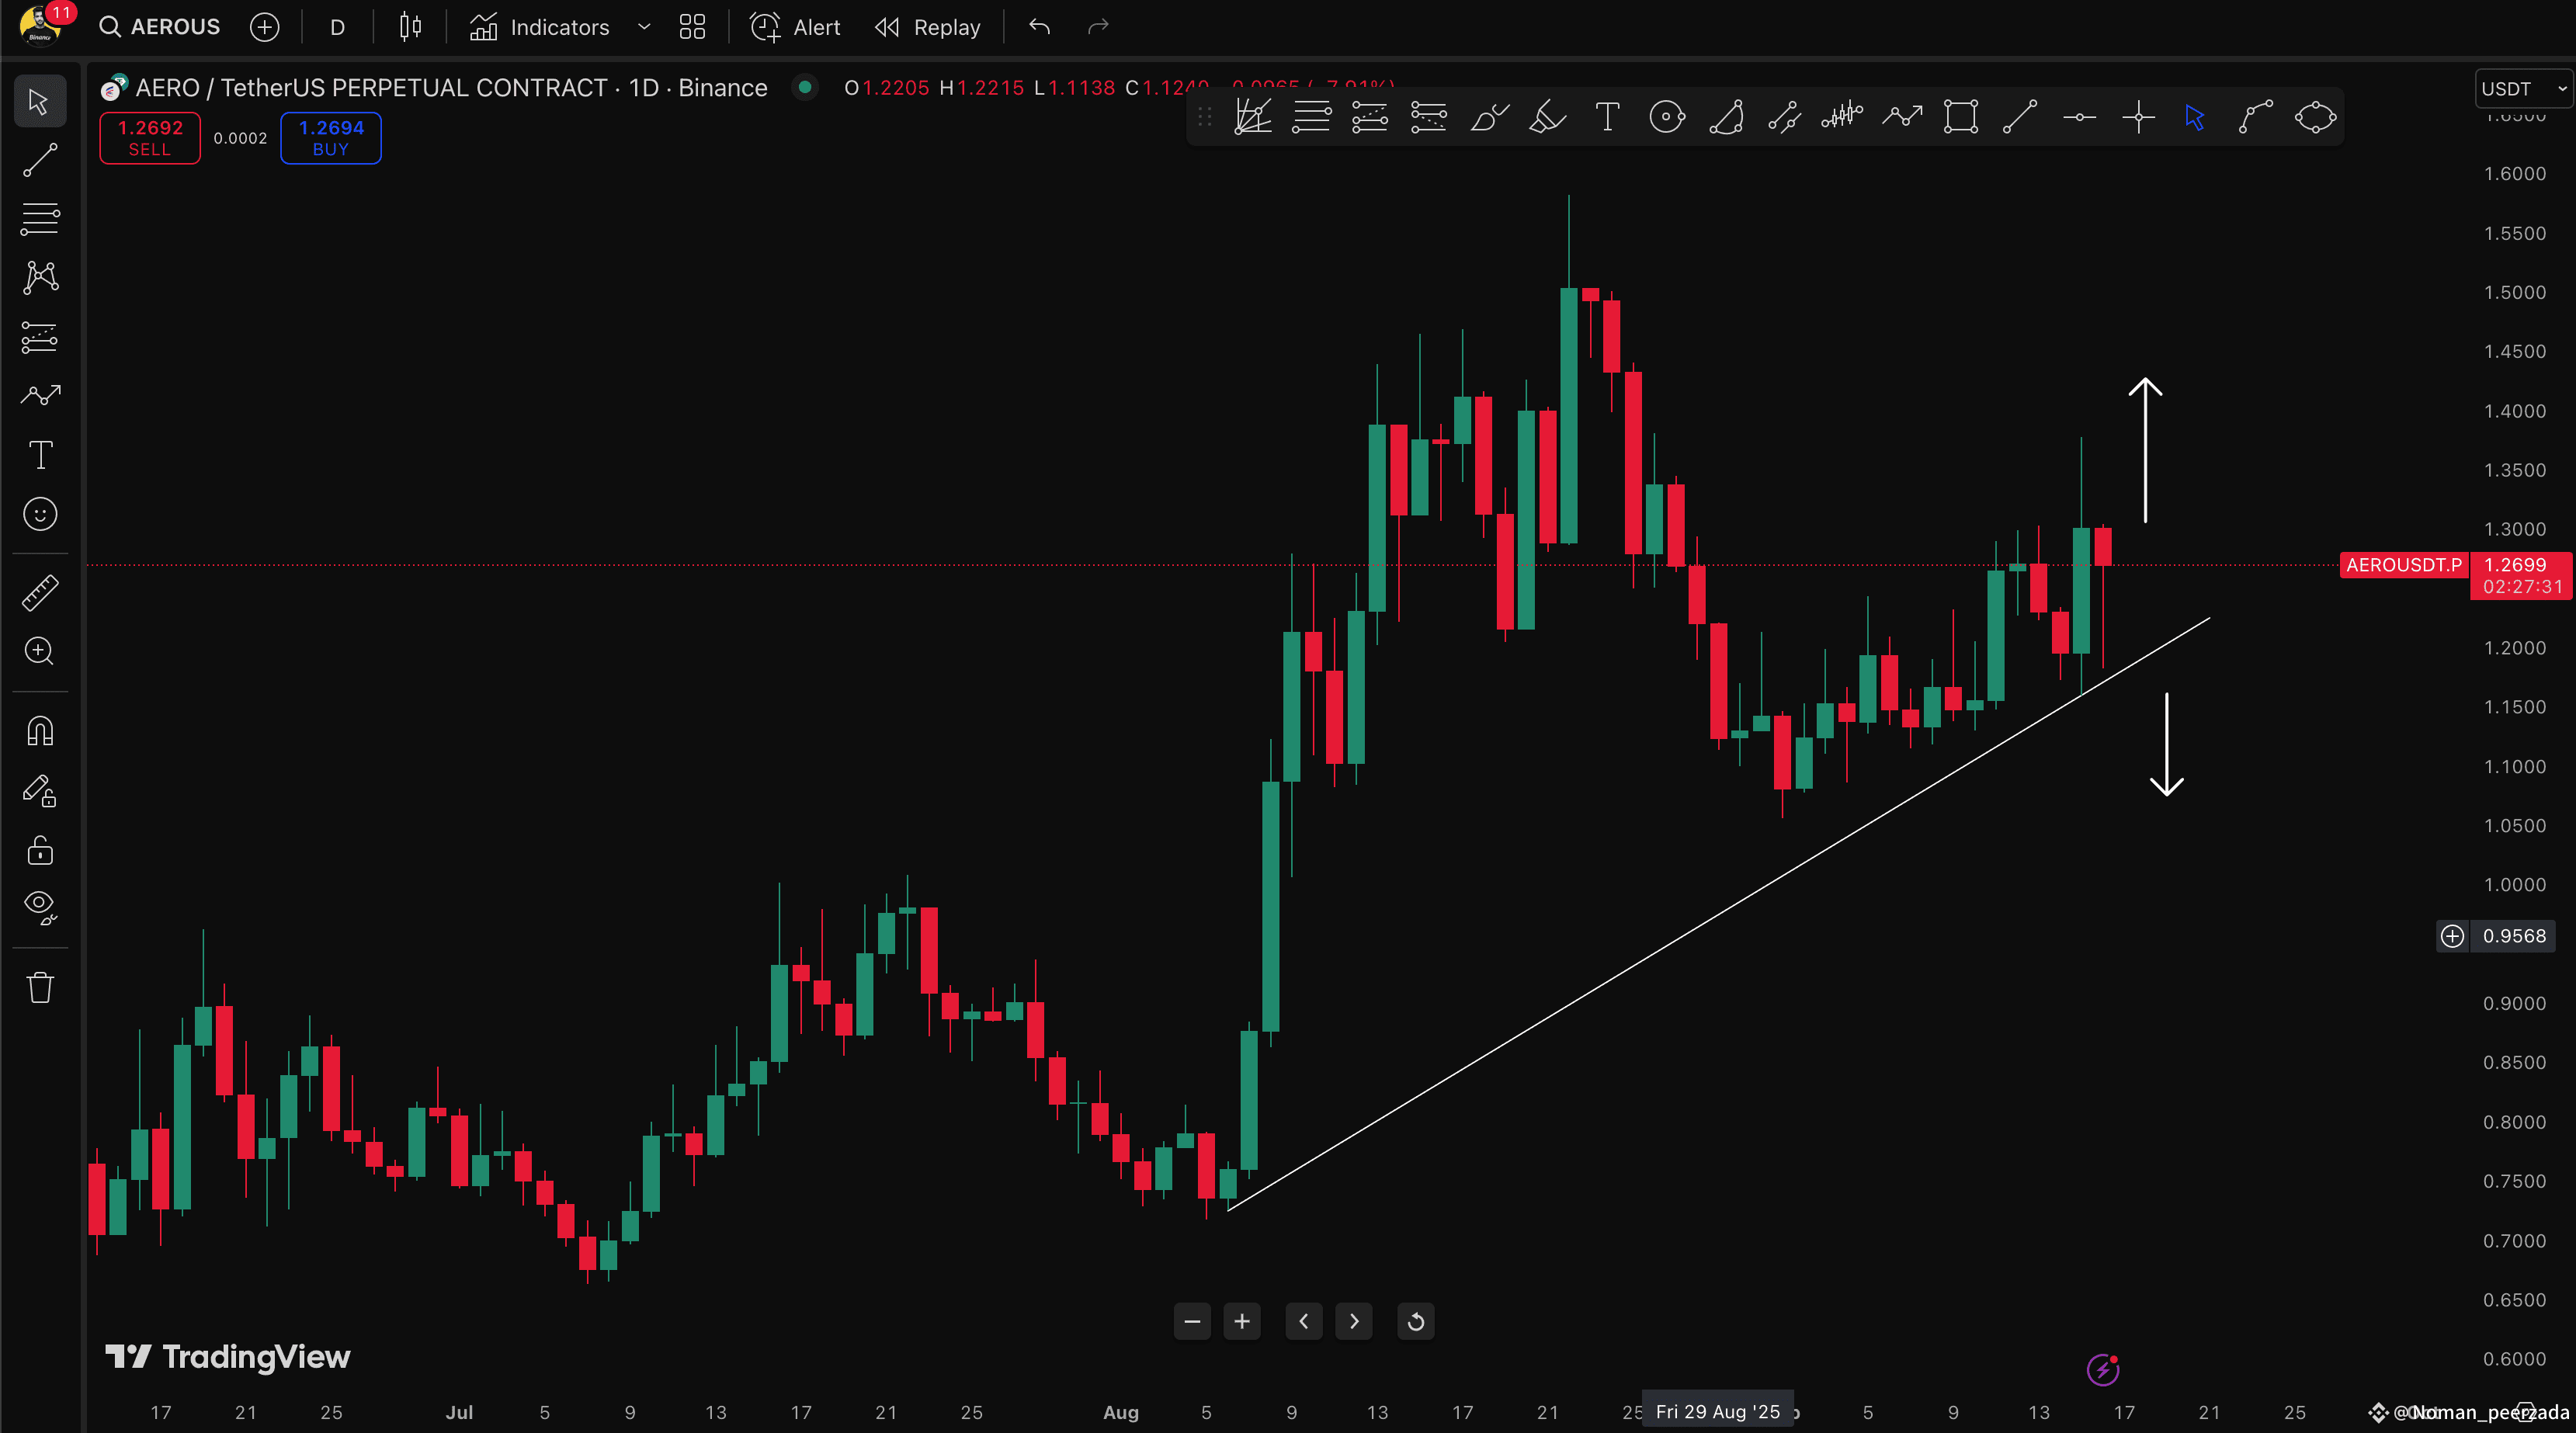2576x1433 pixels.
Task: Open the long position forecasting tool in sidebar
Action: point(40,337)
